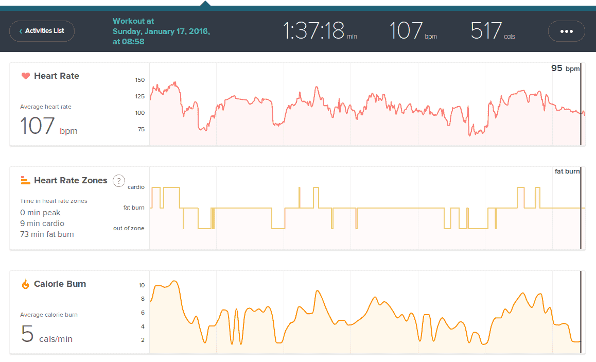Click the Heart Rate panel title

(x=56, y=76)
